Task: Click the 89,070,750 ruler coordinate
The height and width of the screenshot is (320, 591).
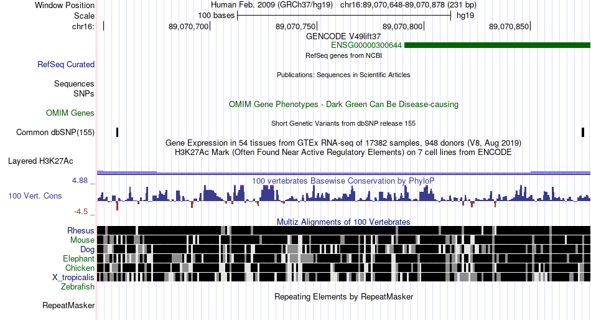Action: coord(295,26)
